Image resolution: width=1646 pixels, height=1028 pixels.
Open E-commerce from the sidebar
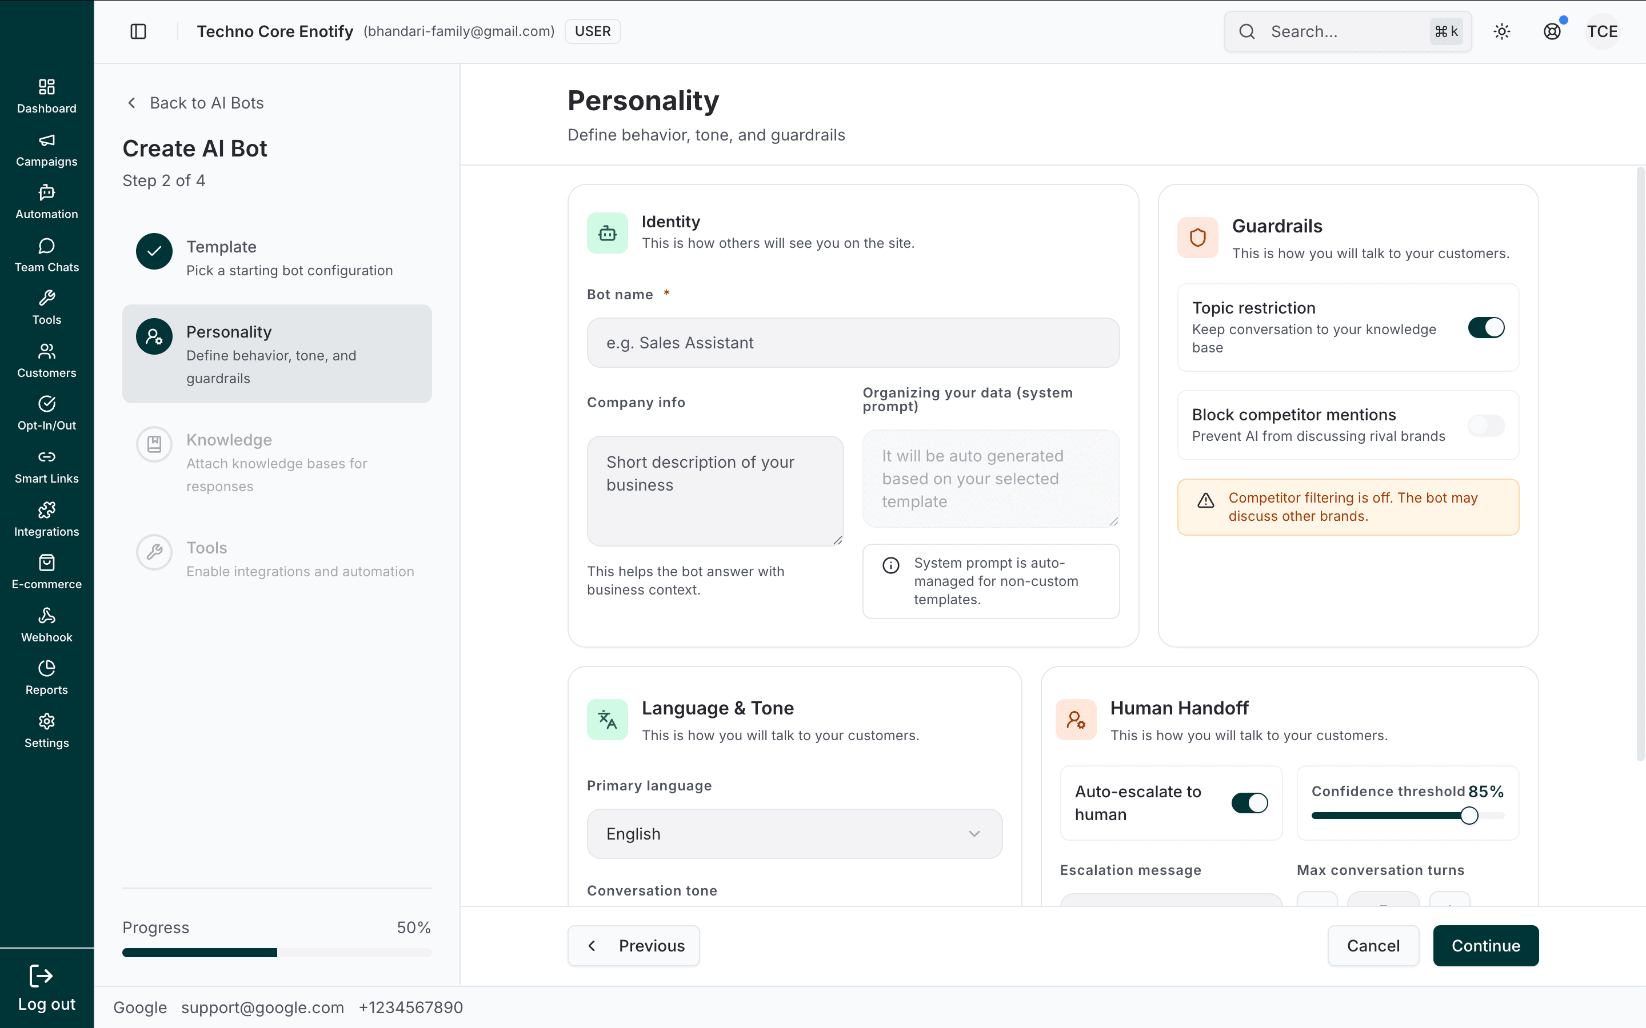[x=46, y=572]
